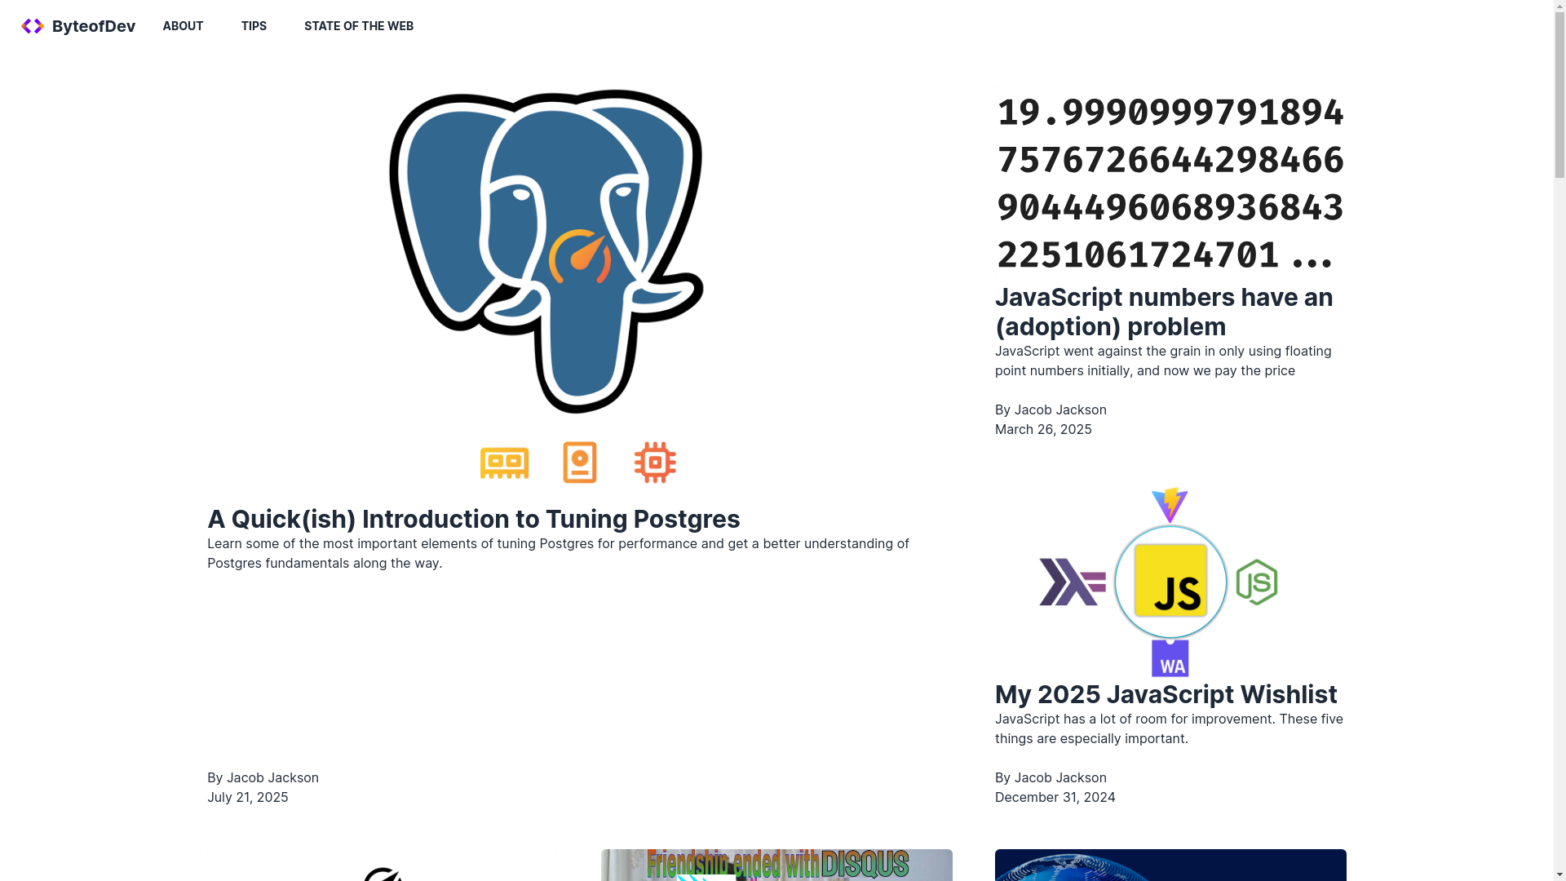This screenshot has width=1566, height=881.
Task: Open 'JavaScript numbers have an (adoption) problem'
Action: [x=1164, y=312]
